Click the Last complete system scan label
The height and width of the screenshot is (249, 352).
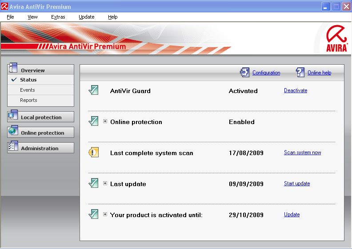152,153
